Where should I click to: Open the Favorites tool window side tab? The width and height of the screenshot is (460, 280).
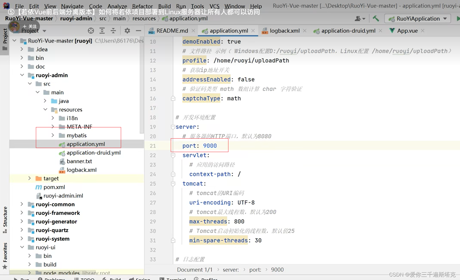(5, 256)
